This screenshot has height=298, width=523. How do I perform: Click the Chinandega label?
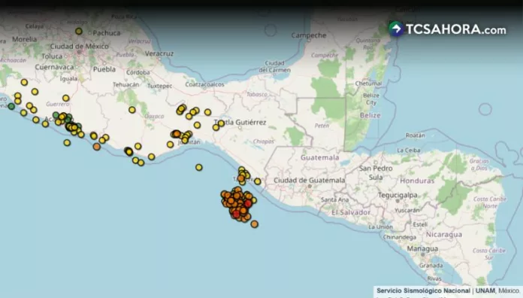(x=399, y=237)
